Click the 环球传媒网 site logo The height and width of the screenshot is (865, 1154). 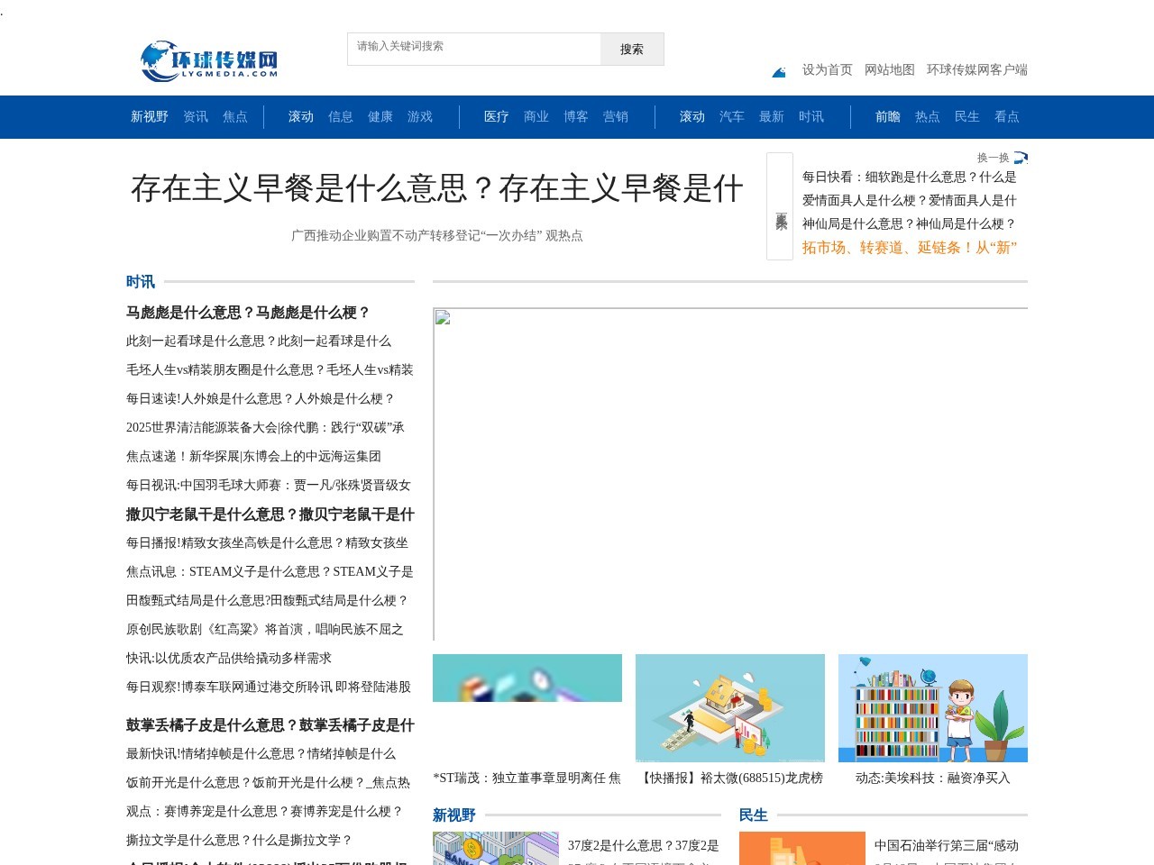coord(209,60)
